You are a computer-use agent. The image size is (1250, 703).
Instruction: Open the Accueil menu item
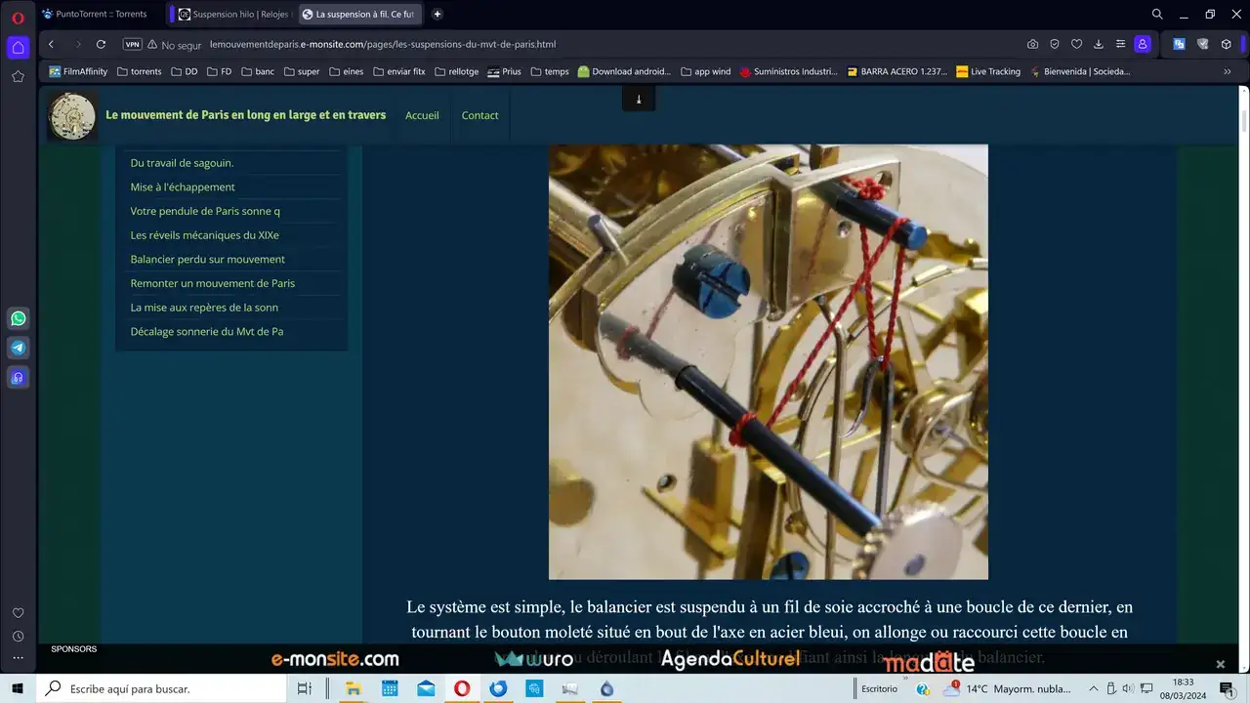[x=422, y=115]
